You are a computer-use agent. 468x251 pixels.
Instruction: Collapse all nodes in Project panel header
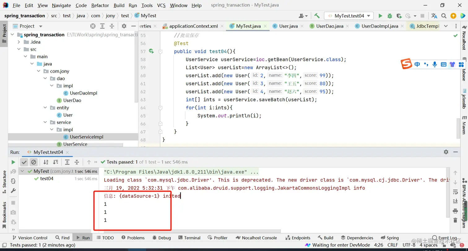(x=112, y=26)
